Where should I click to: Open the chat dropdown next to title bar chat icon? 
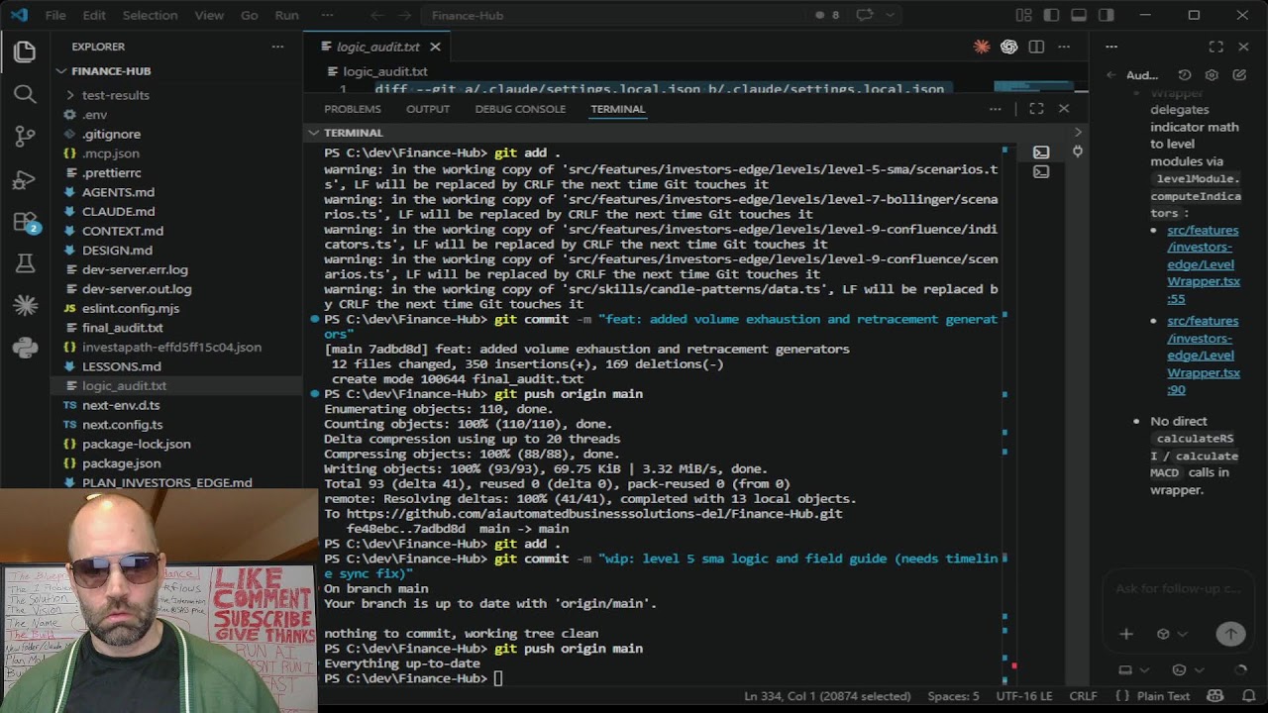pos(891,15)
